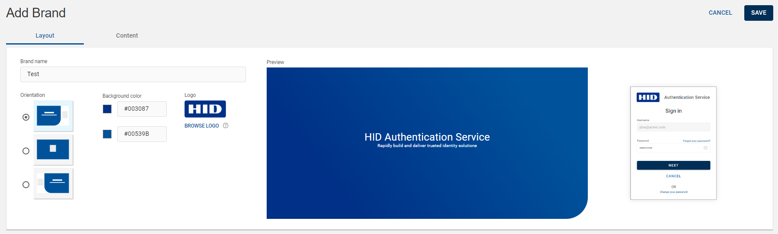Open the Layout tab
The image size is (778, 234).
click(x=45, y=35)
